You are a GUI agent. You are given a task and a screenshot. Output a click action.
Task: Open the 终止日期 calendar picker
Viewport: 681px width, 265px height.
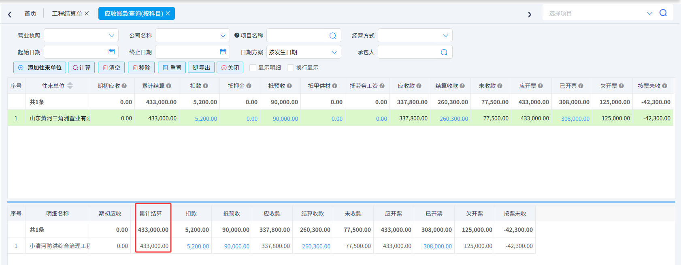(223, 52)
